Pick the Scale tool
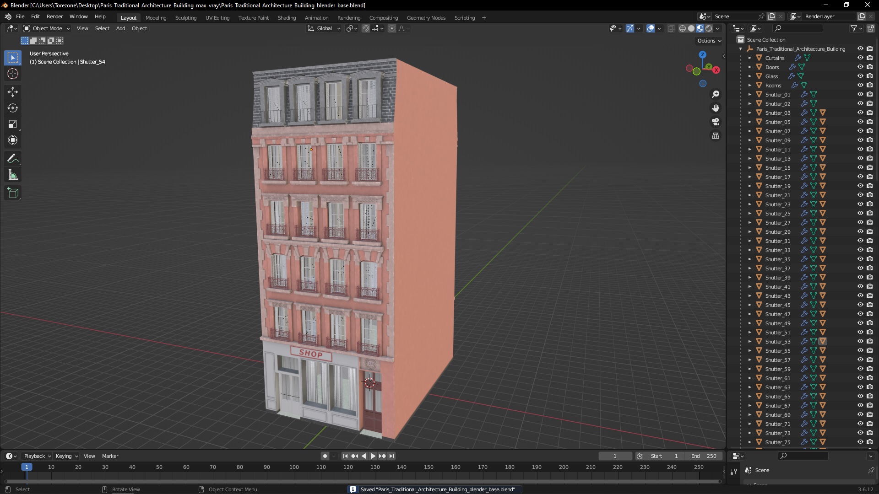The image size is (879, 494). 13,124
